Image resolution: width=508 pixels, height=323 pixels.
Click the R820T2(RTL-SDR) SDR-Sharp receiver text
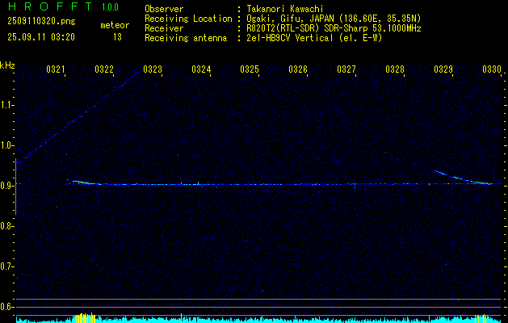[334, 28]
